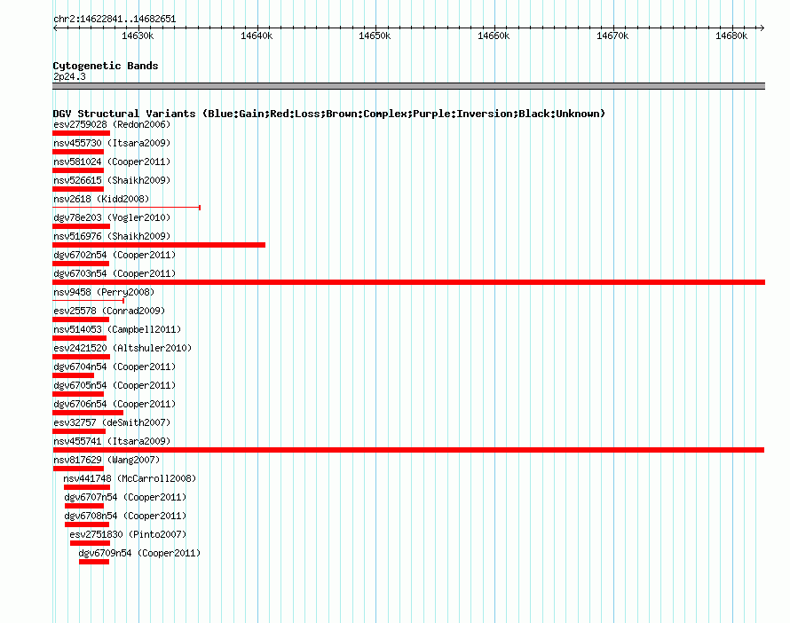This screenshot has height=623, width=790.
Task: Click the thin red line under nsv9458
Action: click(x=88, y=301)
